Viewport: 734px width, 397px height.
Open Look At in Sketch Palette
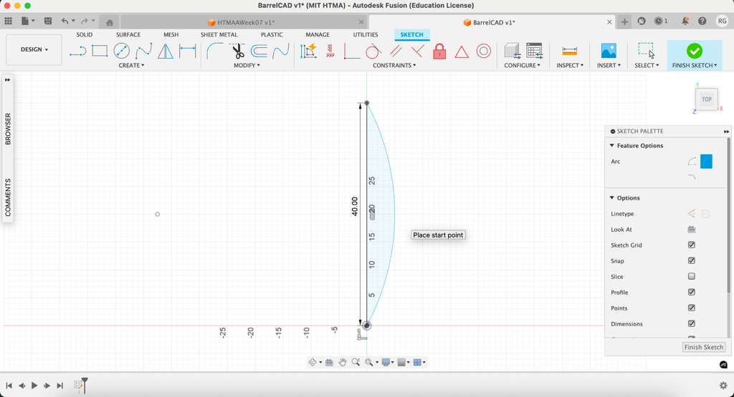(691, 230)
